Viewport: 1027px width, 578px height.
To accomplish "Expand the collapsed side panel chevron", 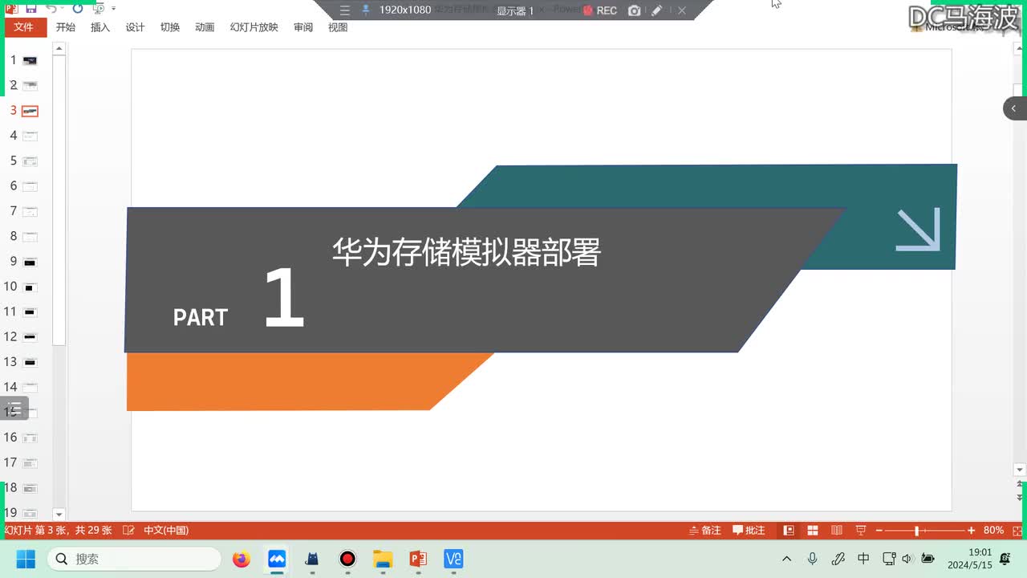I will pyautogui.click(x=1014, y=108).
